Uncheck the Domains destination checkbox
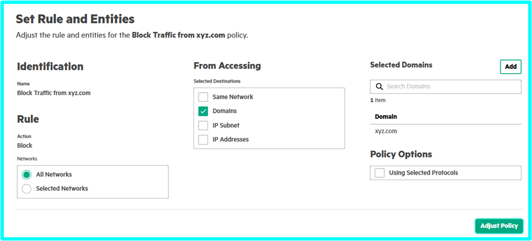Screen dimensions: 532x241 click(x=203, y=111)
